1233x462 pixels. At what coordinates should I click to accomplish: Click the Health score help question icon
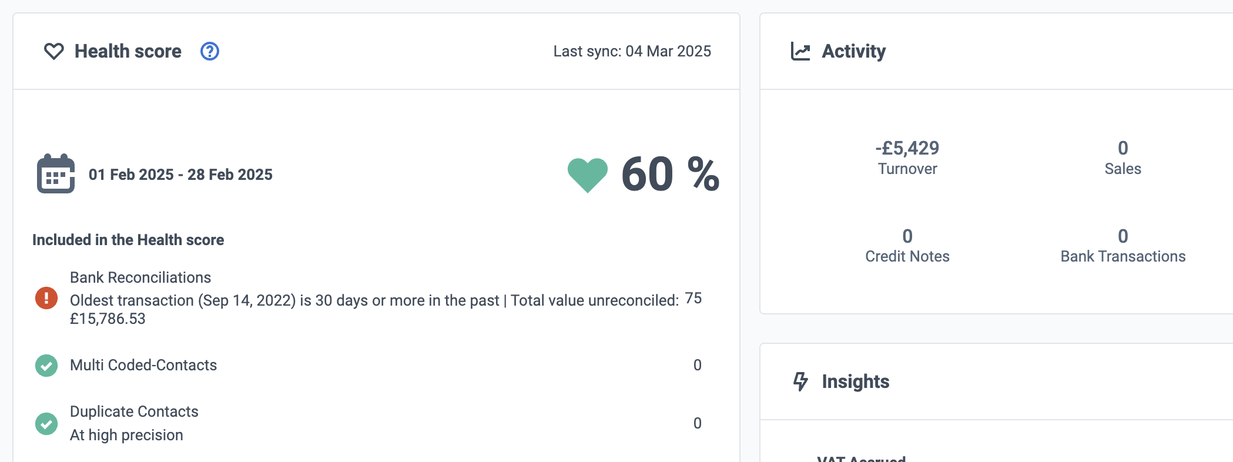coord(210,52)
